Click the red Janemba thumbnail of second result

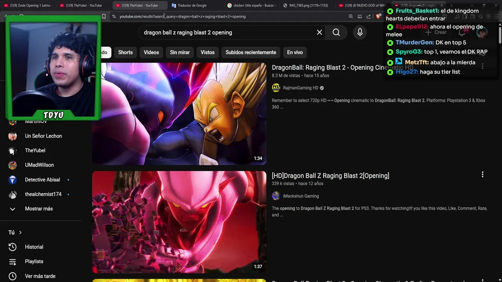pyautogui.click(x=179, y=222)
